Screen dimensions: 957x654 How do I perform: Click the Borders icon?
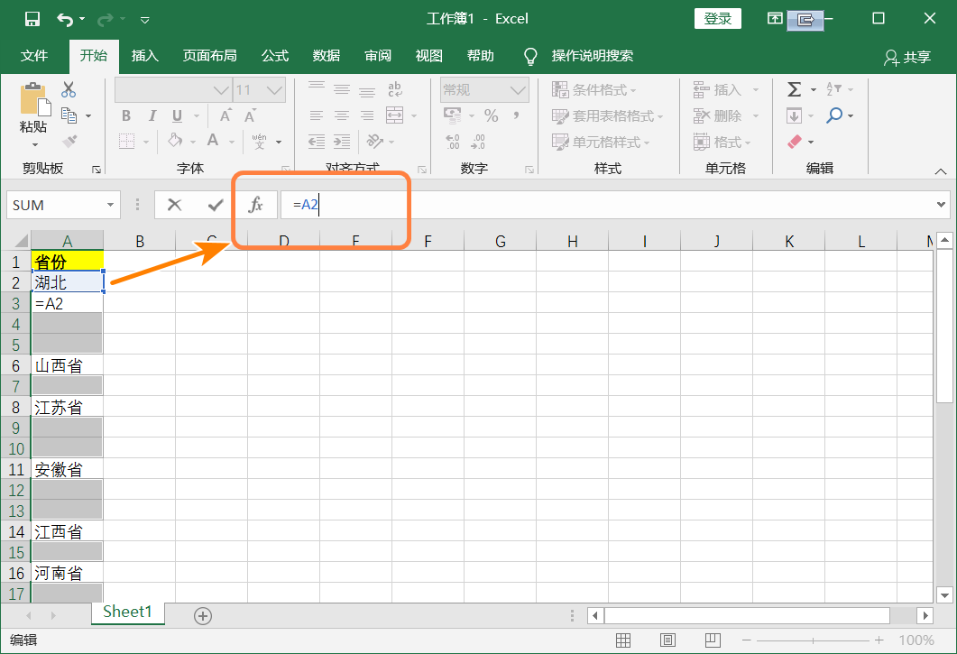pyautogui.click(x=126, y=141)
